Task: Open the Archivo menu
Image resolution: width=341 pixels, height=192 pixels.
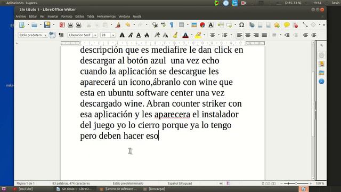Action: pyautogui.click(x=21, y=17)
